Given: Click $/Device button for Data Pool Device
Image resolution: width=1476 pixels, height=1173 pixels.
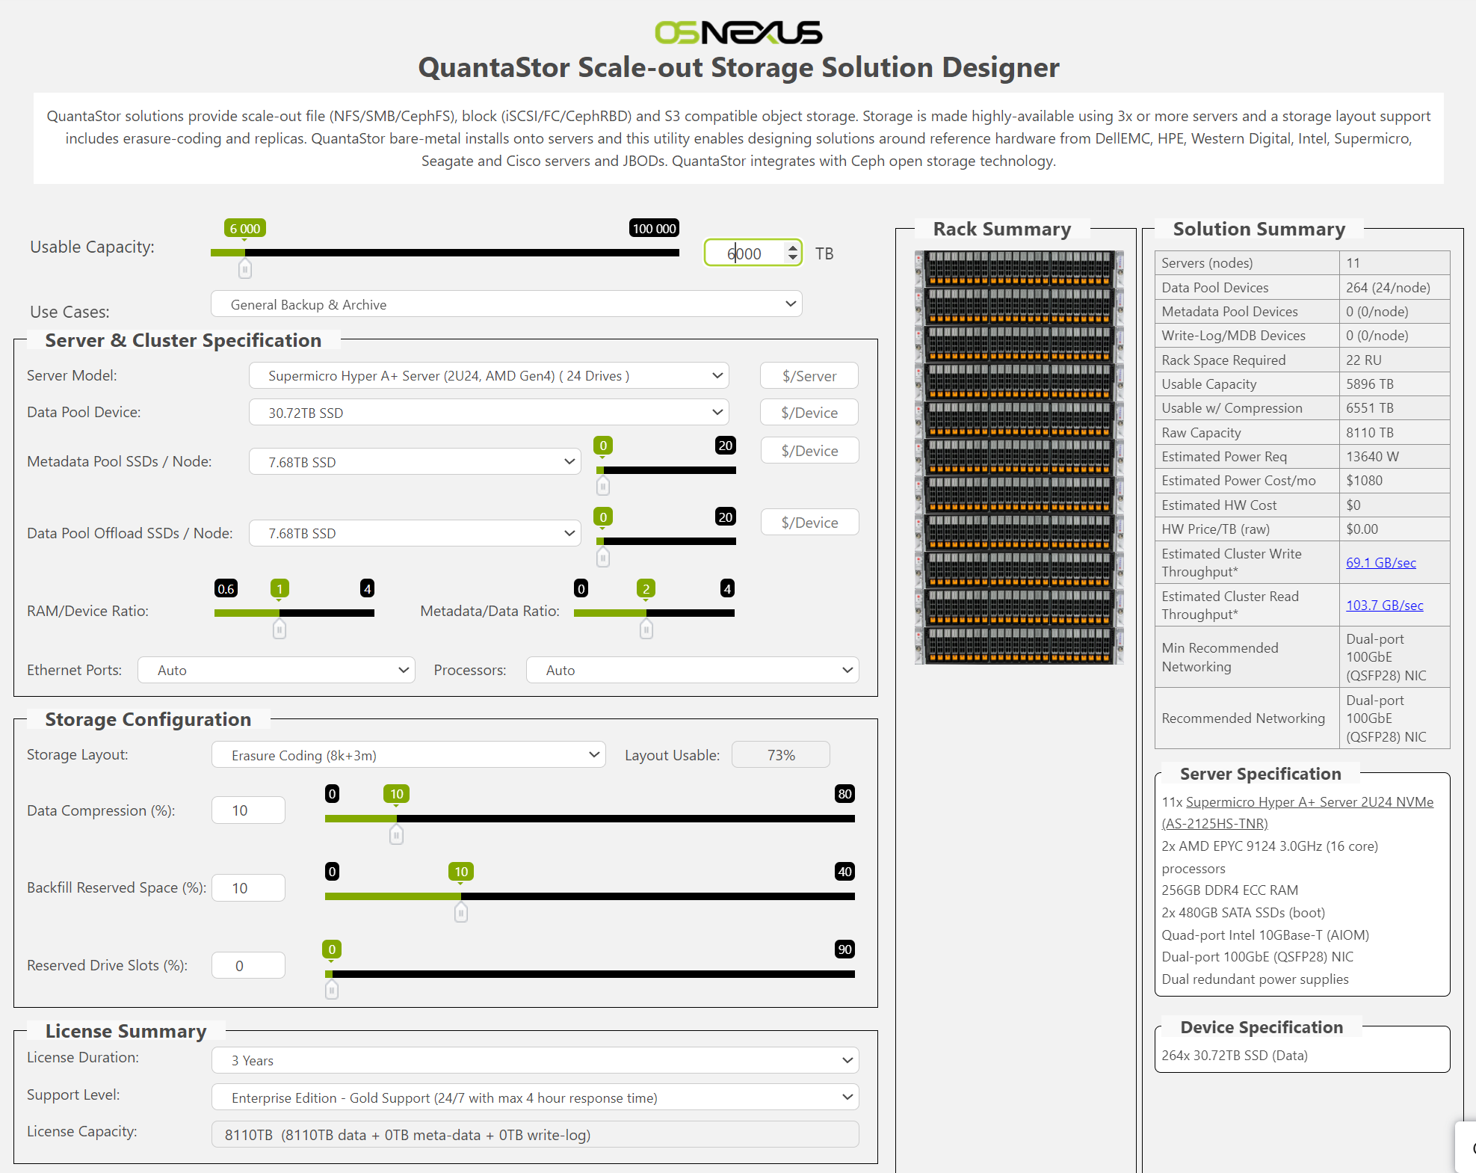Looking at the screenshot, I should coord(809,413).
